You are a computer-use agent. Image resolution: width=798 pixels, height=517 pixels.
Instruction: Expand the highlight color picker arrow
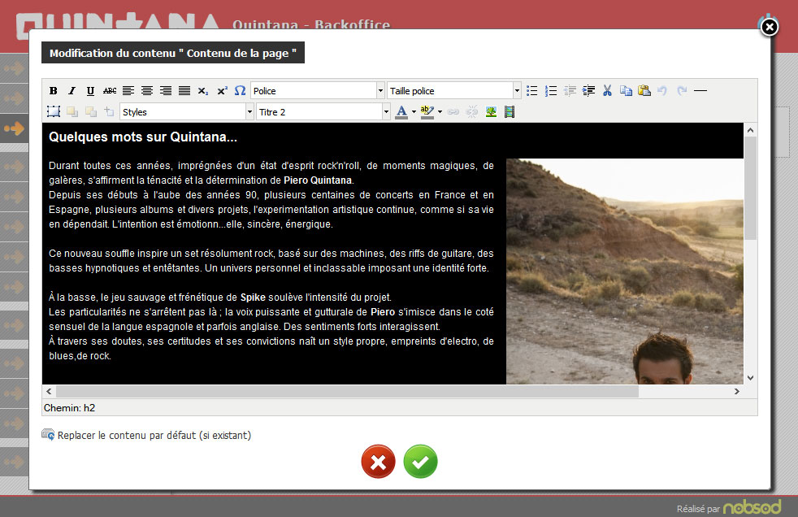(x=440, y=112)
